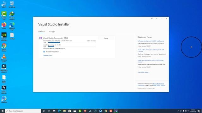Viewport: 202px width, 113px height.
Task: Click the Visual Studio Community 2019 logo icon
Action: (x=41, y=38)
